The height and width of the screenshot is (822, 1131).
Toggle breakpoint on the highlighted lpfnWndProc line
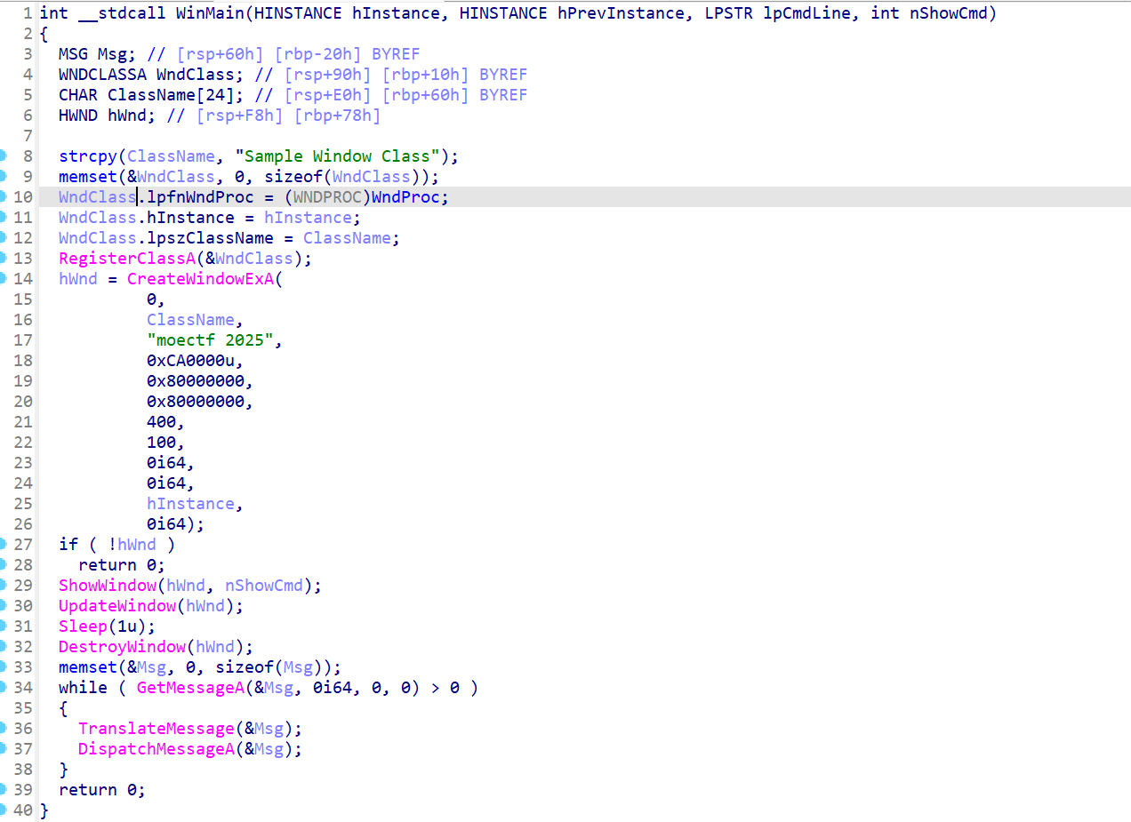pyautogui.click(x=4, y=197)
